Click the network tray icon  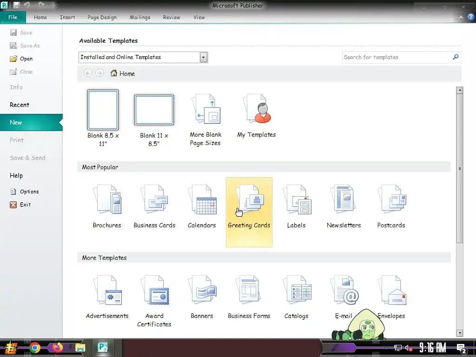point(398,348)
